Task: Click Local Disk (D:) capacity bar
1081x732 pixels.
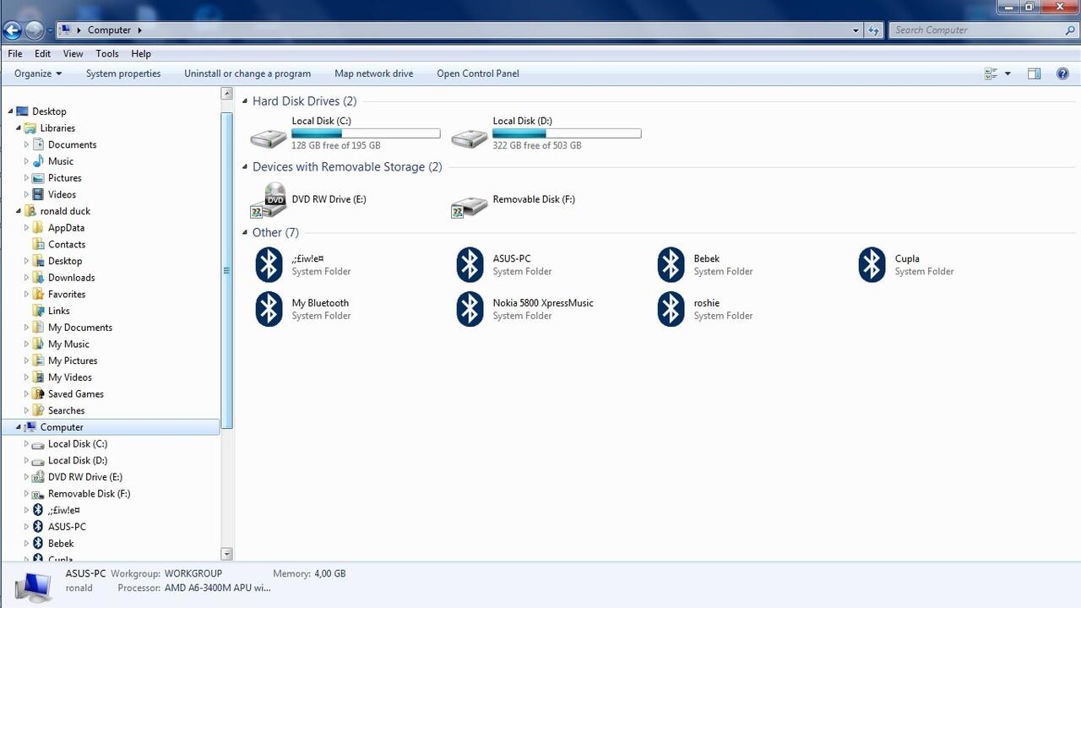Action: coord(567,133)
